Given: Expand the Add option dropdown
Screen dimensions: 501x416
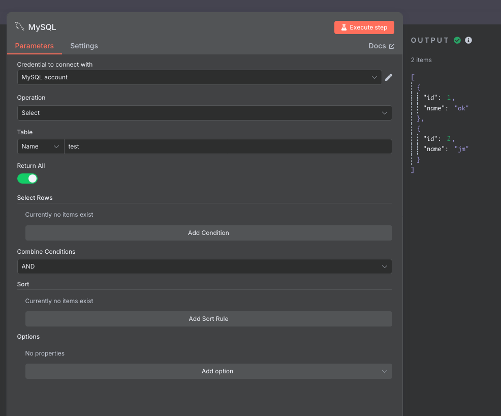Looking at the screenshot, I should [x=208, y=371].
